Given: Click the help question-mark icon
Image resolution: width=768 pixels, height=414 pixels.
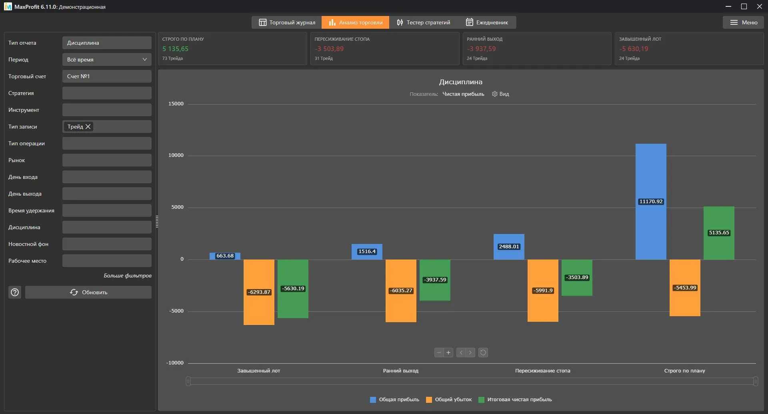Looking at the screenshot, I should point(15,292).
